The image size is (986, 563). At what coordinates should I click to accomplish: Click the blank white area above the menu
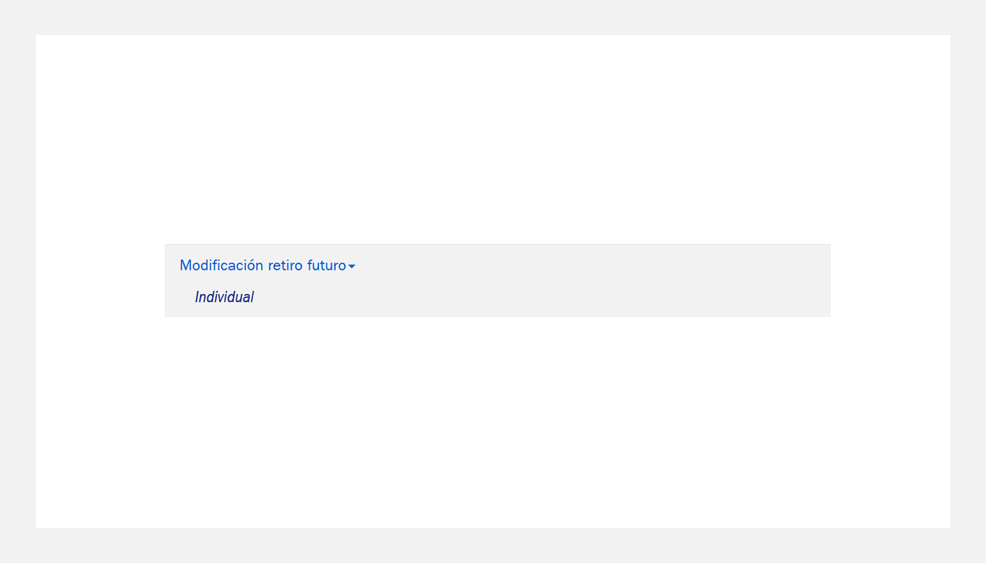pyautogui.click(x=493, y=141)
